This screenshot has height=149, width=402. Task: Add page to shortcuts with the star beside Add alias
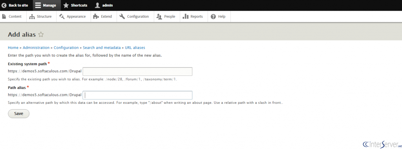(41, 35)
